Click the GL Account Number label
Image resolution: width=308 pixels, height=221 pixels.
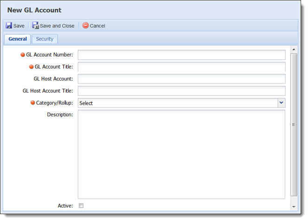pyautogui.click(x=49, y=55)
